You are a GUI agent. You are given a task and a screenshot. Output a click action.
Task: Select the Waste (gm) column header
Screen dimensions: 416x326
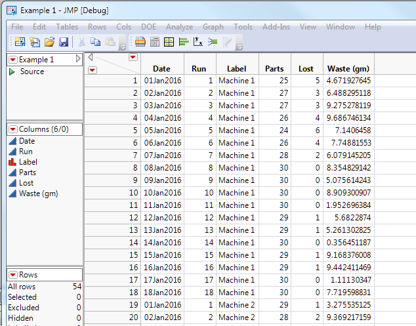(348, 69)
